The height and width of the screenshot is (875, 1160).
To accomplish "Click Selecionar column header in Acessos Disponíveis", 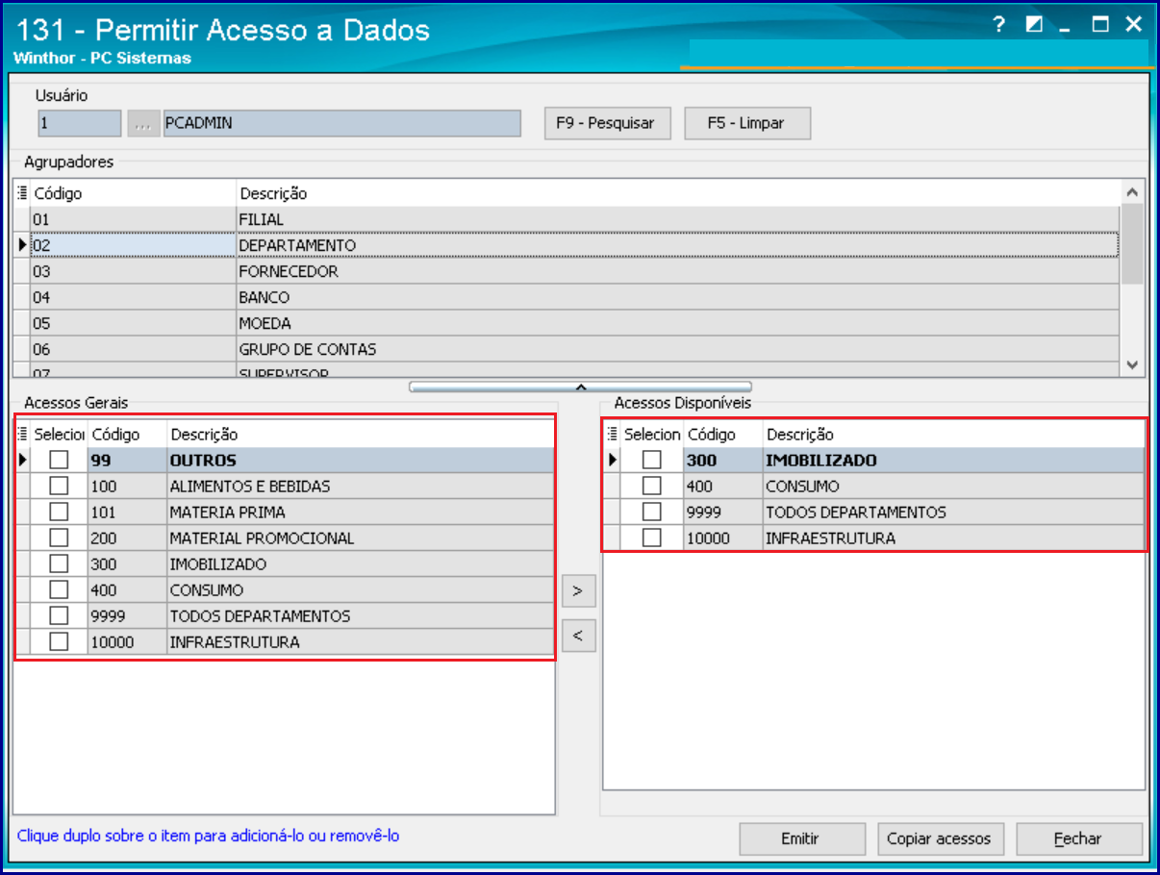I will (x=652, y=435).
